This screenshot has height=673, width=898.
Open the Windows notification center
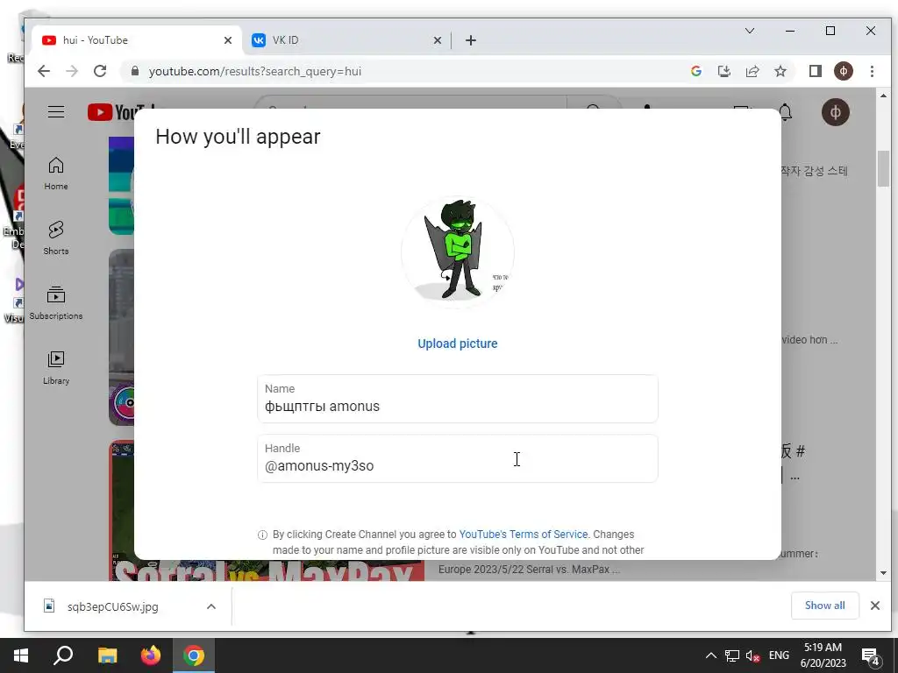tap(871, 656)
